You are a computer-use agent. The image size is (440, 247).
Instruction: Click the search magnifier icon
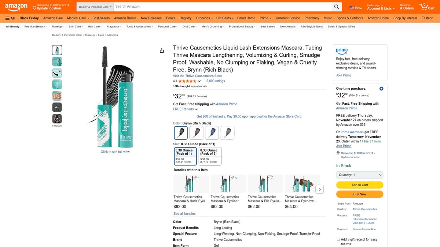pos(336,6)
